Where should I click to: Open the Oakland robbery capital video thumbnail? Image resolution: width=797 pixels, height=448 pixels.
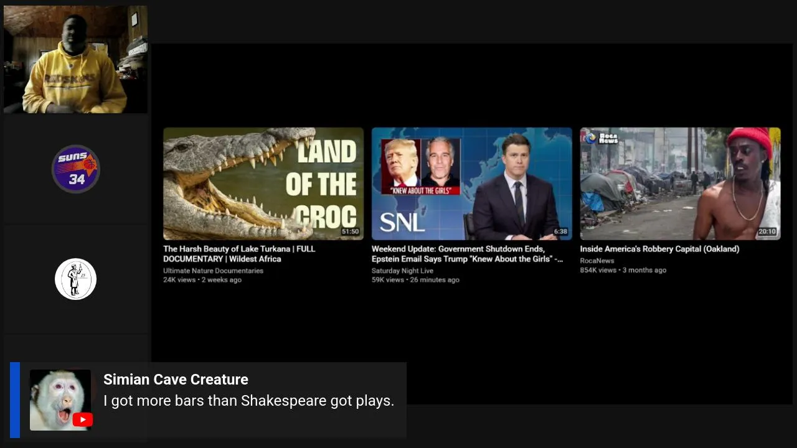[x=681, y=184]
